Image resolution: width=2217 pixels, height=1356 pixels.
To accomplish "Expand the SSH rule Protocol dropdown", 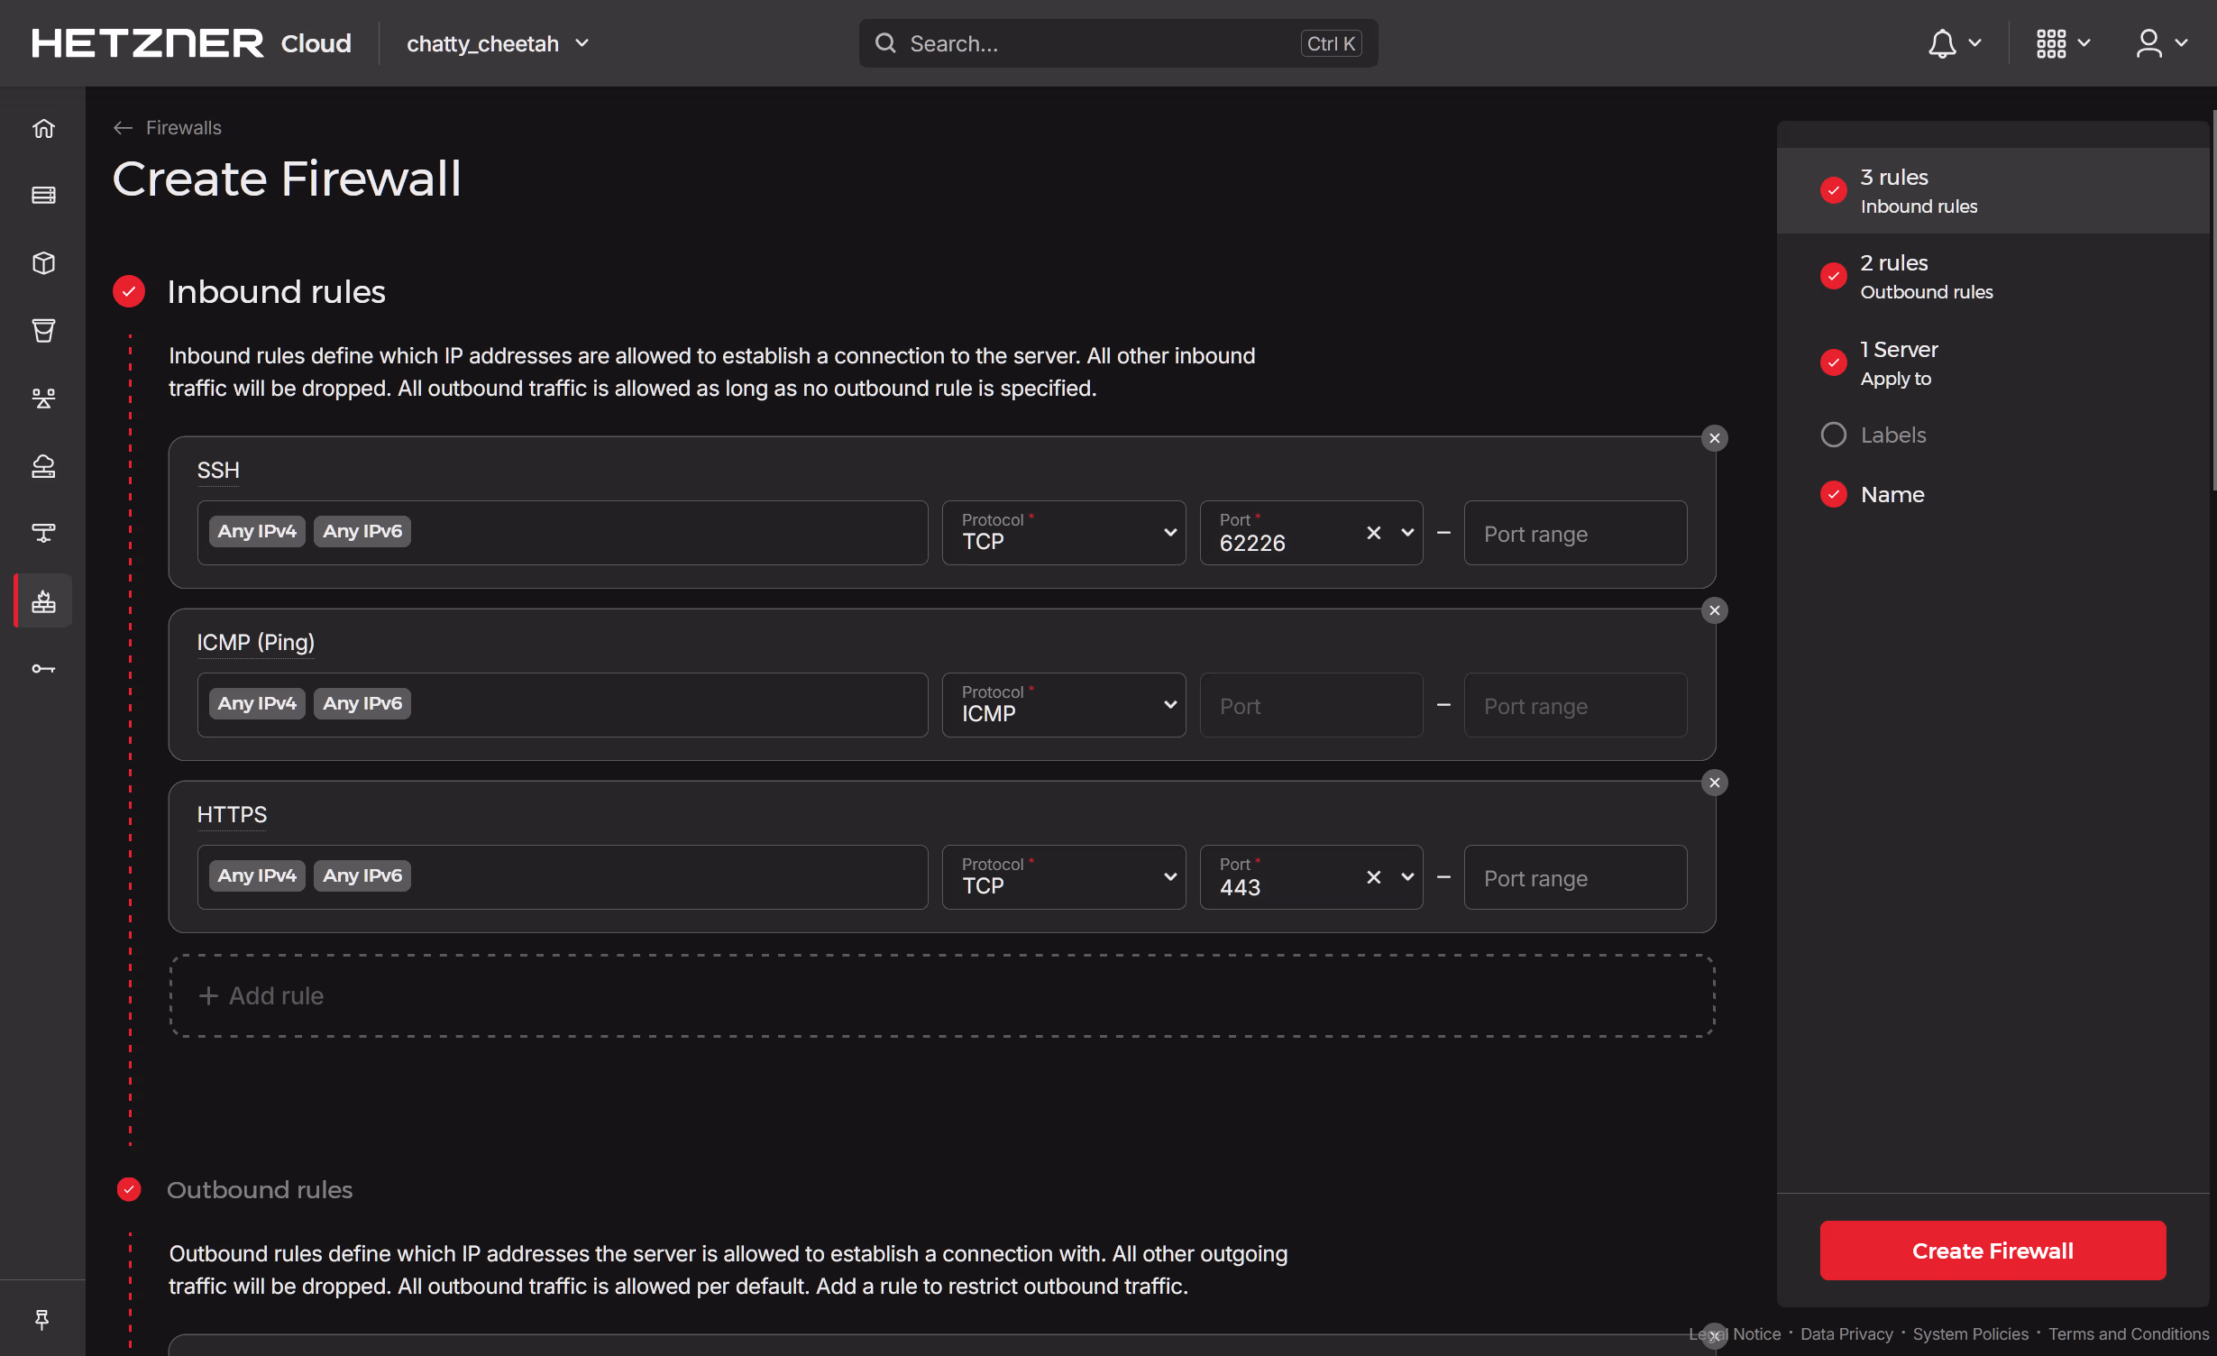I will point(1064,533).
